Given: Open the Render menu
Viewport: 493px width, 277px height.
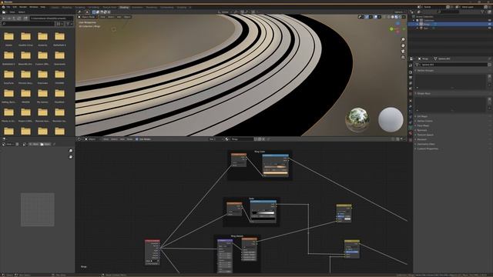Looking at the screenshot, I should point(23,7).
